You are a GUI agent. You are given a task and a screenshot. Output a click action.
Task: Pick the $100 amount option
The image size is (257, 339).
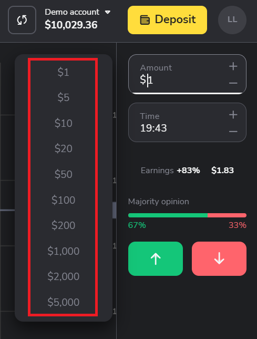tap(63, 200)
